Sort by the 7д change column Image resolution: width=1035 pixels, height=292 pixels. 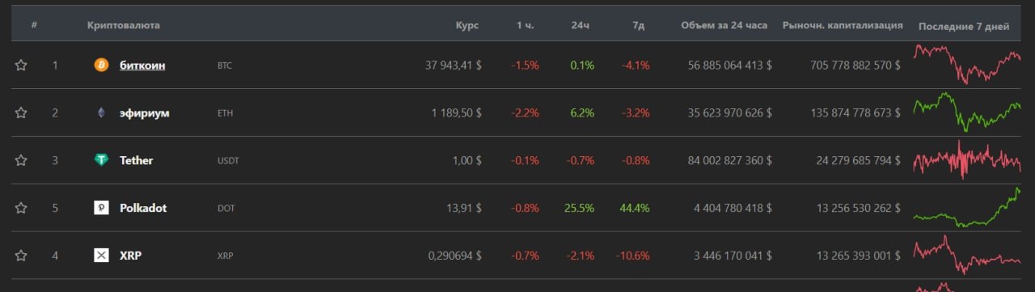click(638, 25)
